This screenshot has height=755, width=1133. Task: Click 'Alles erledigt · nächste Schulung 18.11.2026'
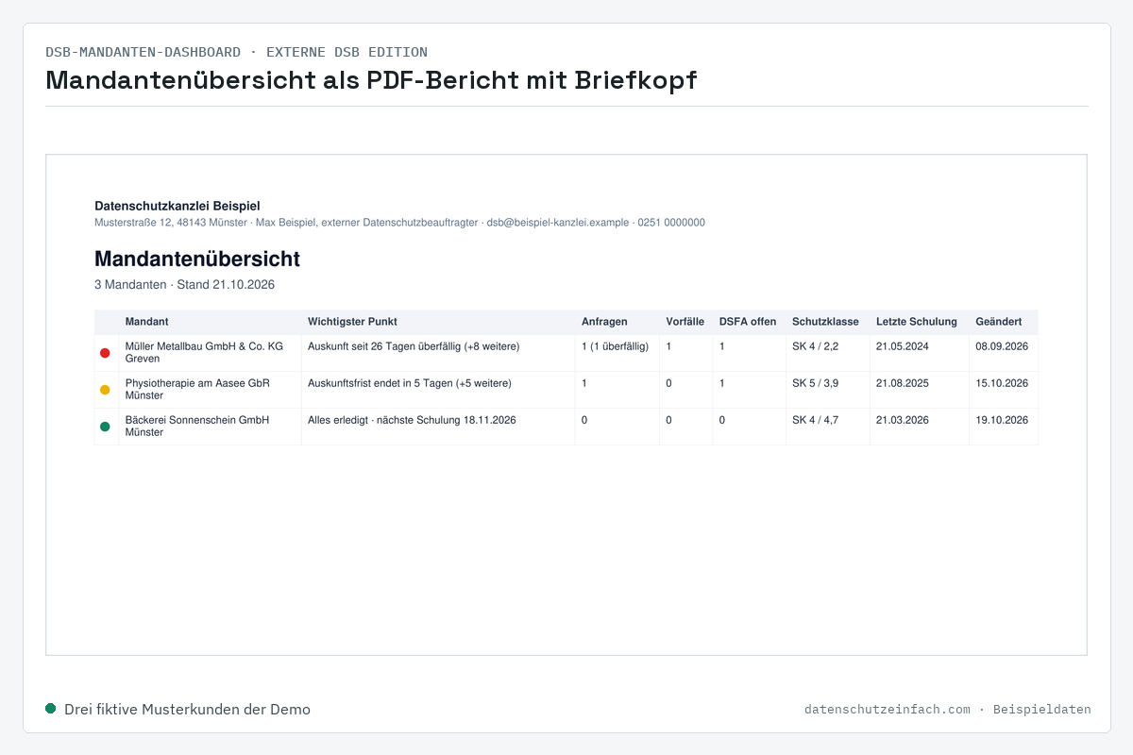pos(412,420)
